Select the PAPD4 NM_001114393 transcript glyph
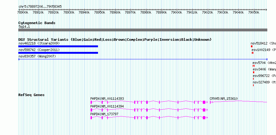 [149, 102]
